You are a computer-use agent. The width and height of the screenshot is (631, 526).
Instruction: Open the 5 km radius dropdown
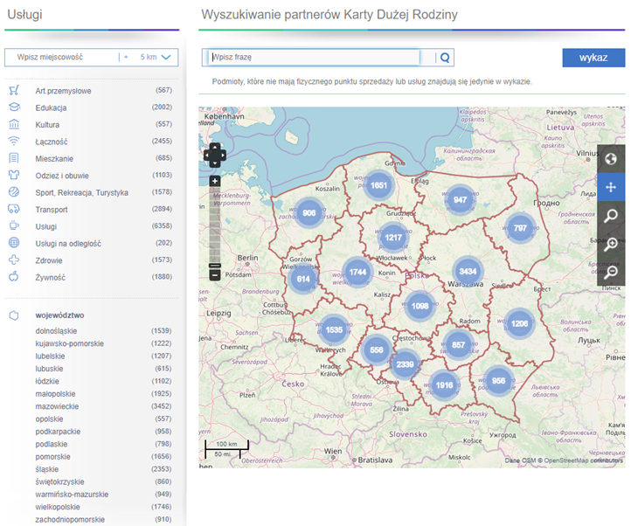tap(156, 57)
